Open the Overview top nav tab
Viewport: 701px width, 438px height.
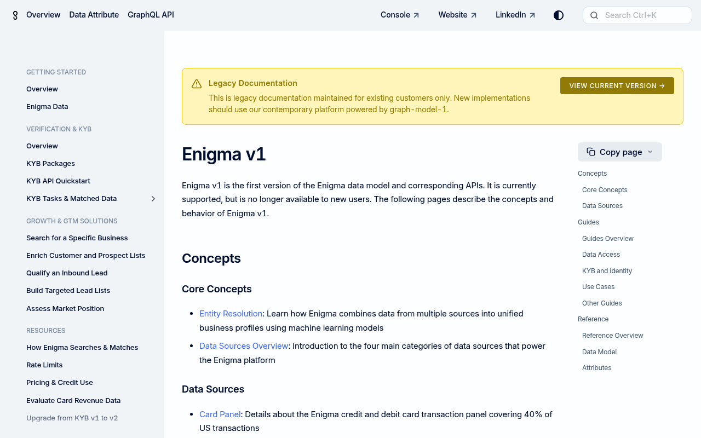[x=43, y=15]
